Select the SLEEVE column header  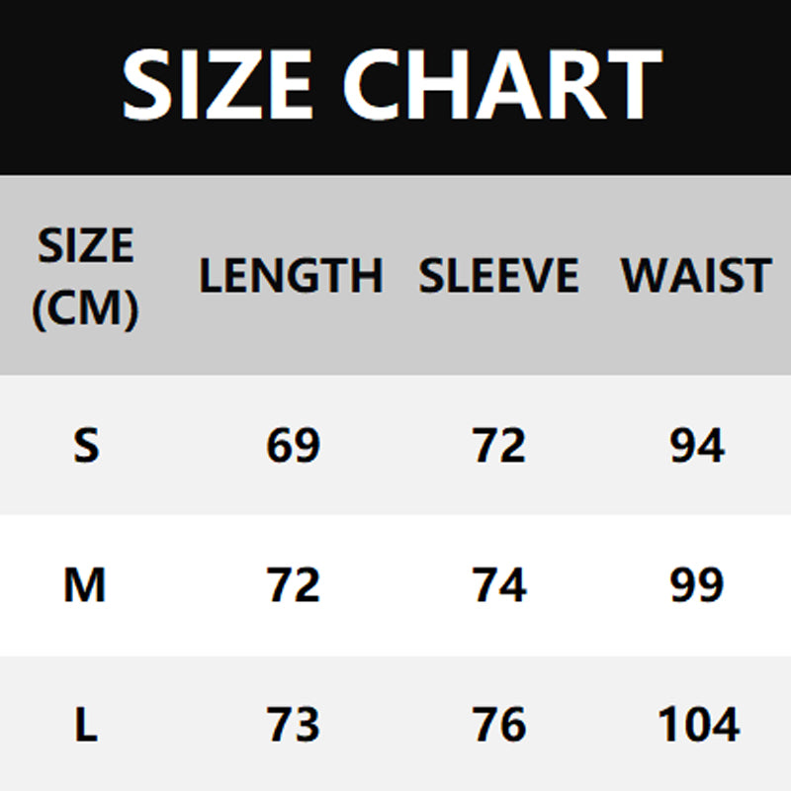coord(498,276)
